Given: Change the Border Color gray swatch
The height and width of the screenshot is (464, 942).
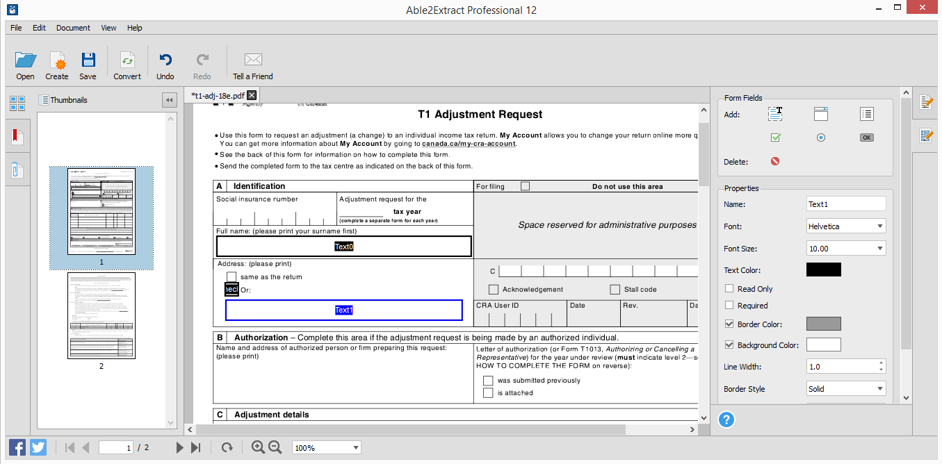Looking at the screenshot, I should coord(824,324).
